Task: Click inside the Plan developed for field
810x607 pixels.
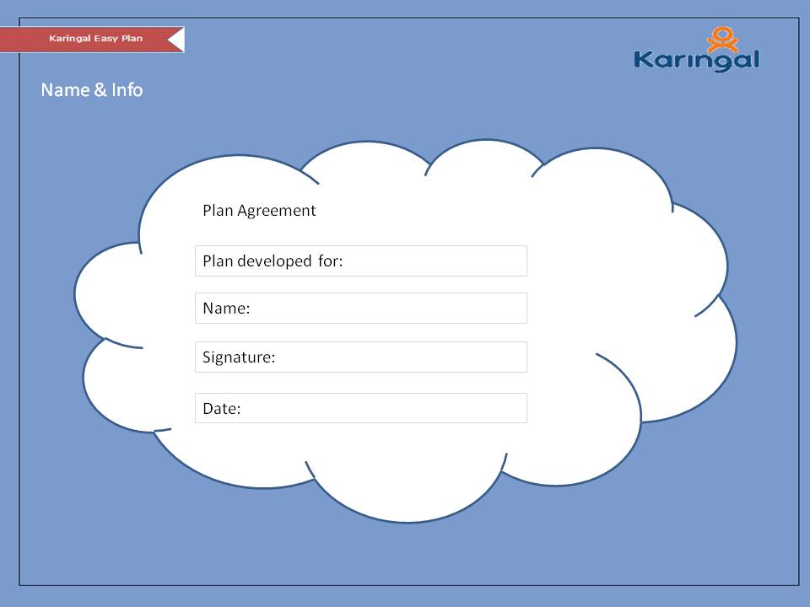Action: [430, 261]
